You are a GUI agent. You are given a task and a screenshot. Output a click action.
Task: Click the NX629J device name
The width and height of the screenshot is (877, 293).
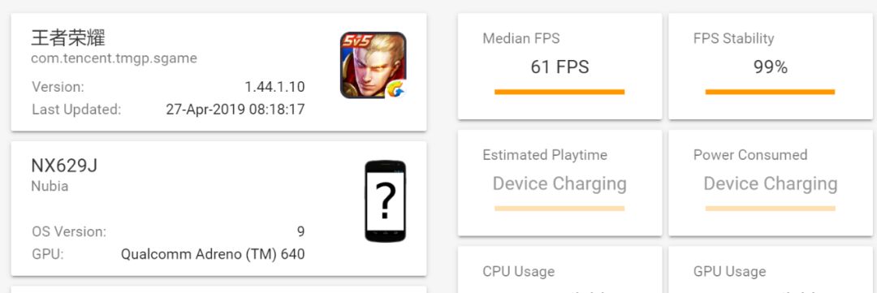pyautogui.click(x=64, y=166)
